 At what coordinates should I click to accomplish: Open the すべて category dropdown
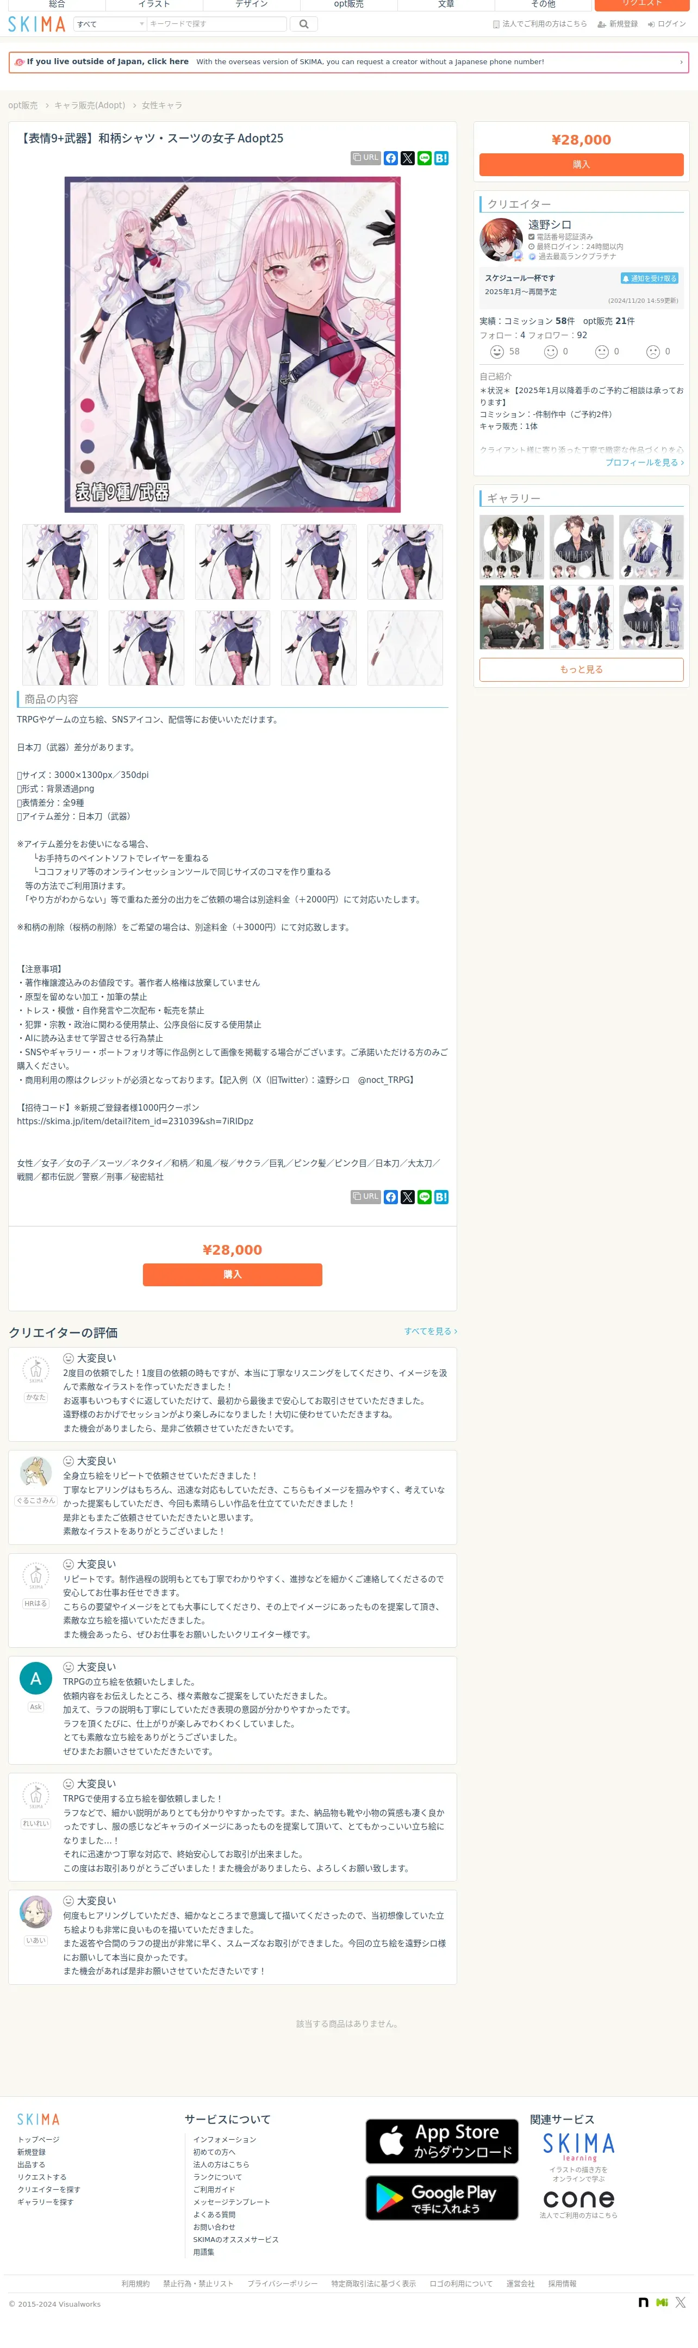point(109,24)
